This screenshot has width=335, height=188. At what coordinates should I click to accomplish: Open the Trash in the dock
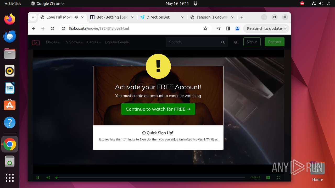[x=10, y=161]
